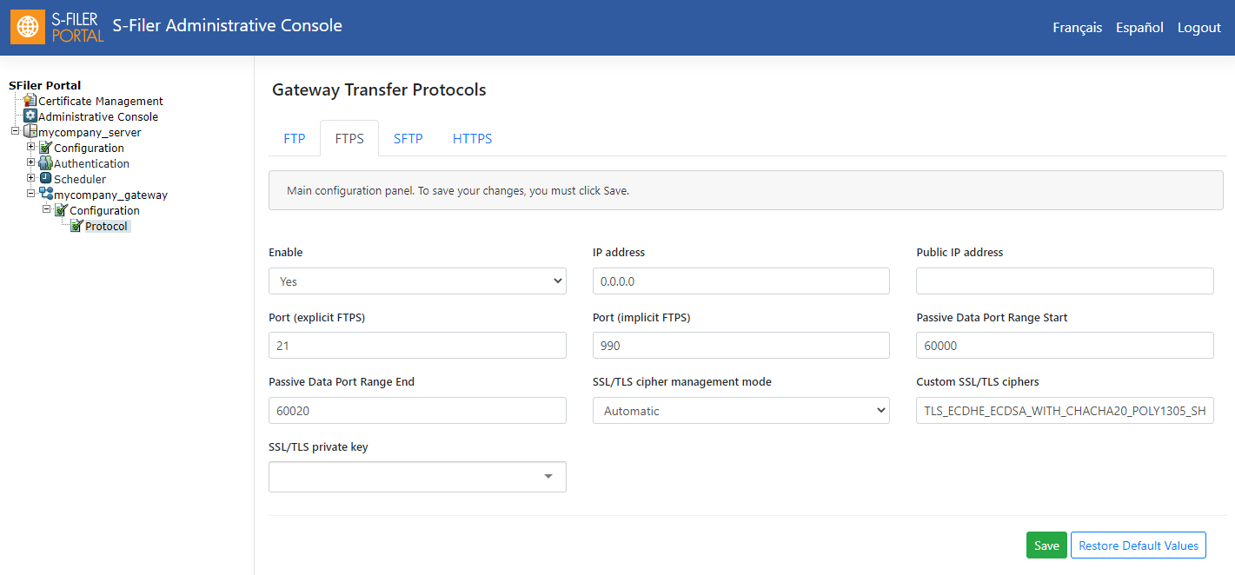This screenshot has height=575, width=1235.
Task: Click the S-Filer Administrative Console title
Action: (x=228, y=26)
